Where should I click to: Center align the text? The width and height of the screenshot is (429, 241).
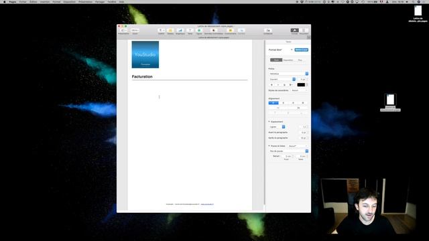283,102
